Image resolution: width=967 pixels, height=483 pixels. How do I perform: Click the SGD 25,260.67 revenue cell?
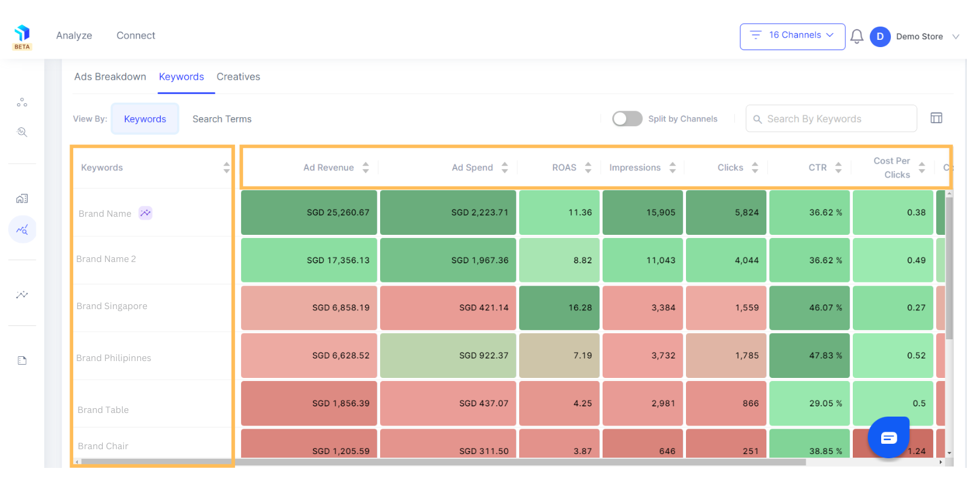(x=309, y=213)
